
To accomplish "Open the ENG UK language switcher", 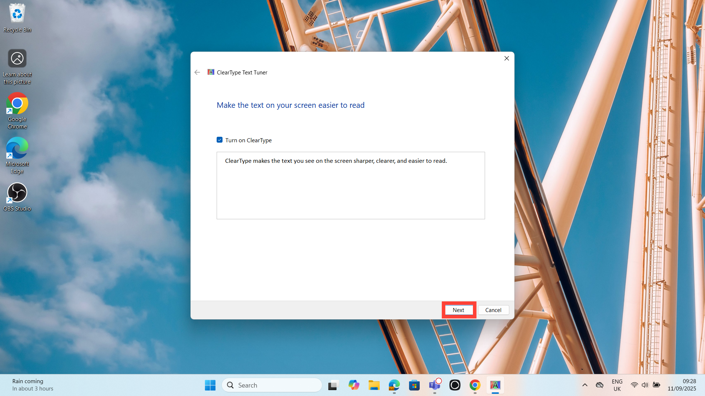I will [617, 385].
